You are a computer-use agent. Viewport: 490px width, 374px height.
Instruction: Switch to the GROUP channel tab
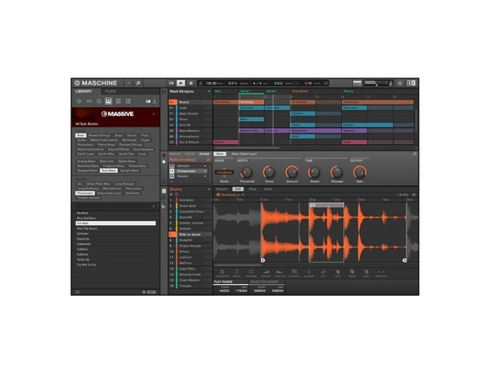point(190,154)
